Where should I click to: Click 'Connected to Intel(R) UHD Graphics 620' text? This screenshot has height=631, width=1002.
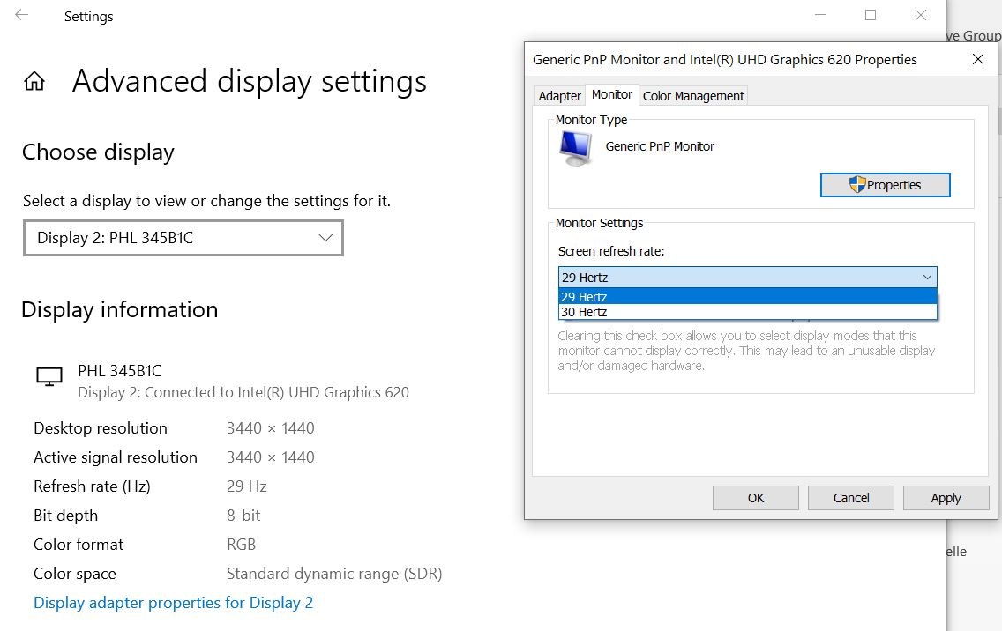[x=277, y=393]
